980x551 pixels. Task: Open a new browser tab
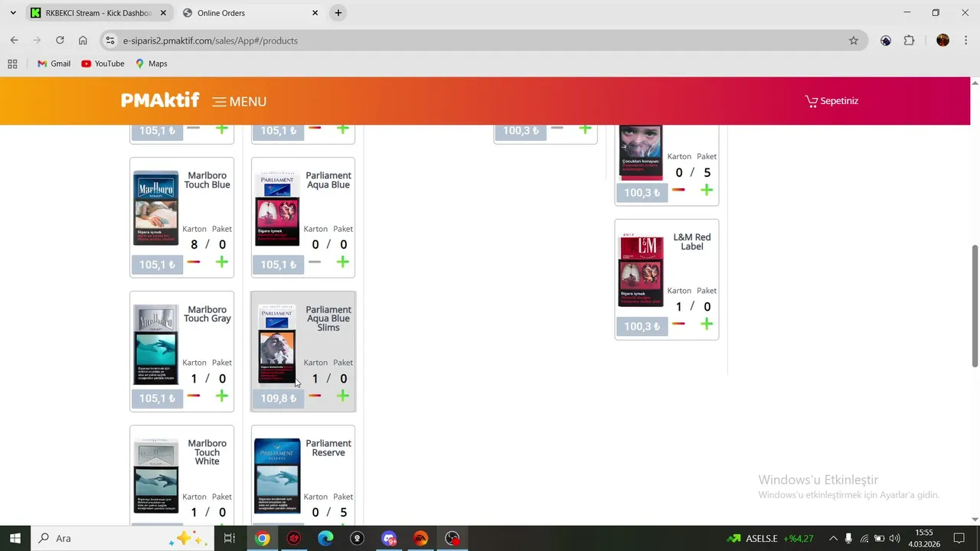point(338,13)
